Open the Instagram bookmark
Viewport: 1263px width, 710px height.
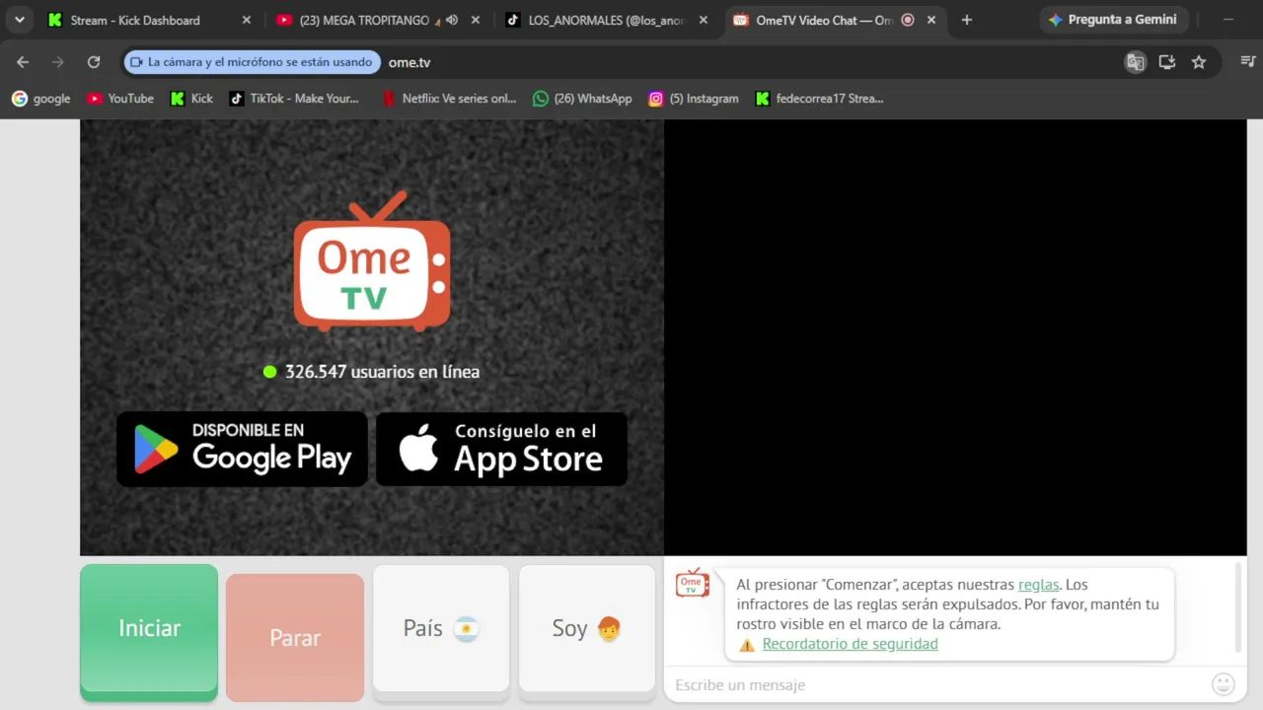coord(694,99)
